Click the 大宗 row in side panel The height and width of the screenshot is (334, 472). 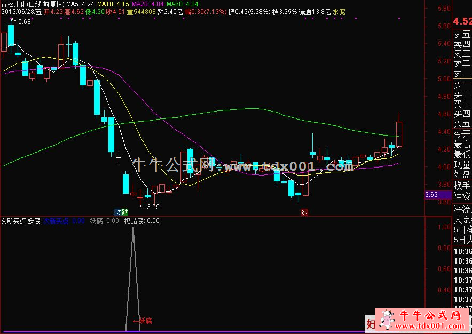[x=462, y=220]
